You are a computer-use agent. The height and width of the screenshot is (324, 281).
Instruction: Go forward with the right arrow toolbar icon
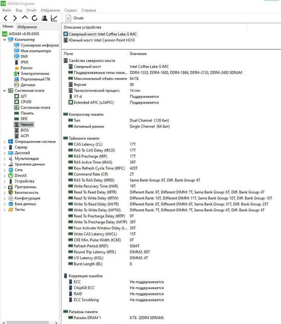[x=15, y=18]
